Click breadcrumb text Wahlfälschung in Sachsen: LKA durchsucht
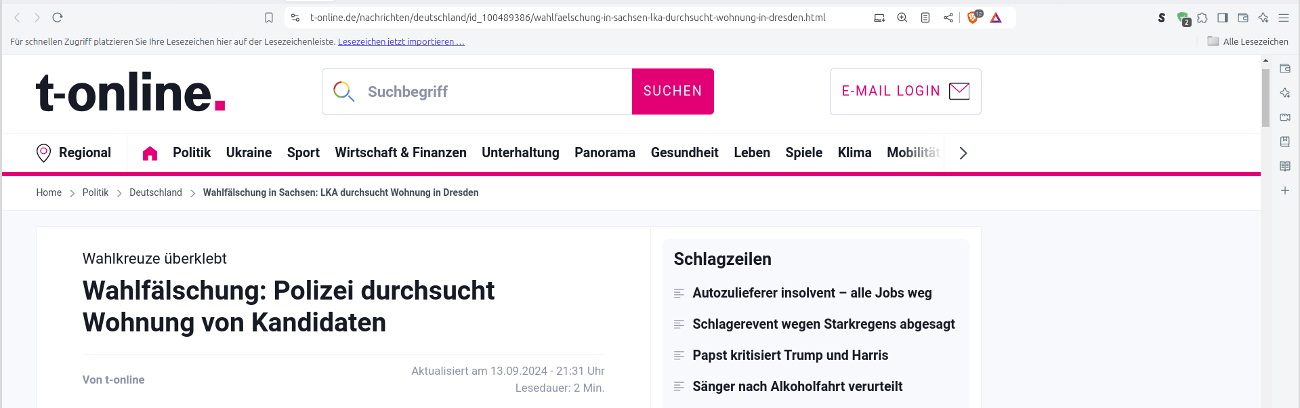 pos(341,192)
